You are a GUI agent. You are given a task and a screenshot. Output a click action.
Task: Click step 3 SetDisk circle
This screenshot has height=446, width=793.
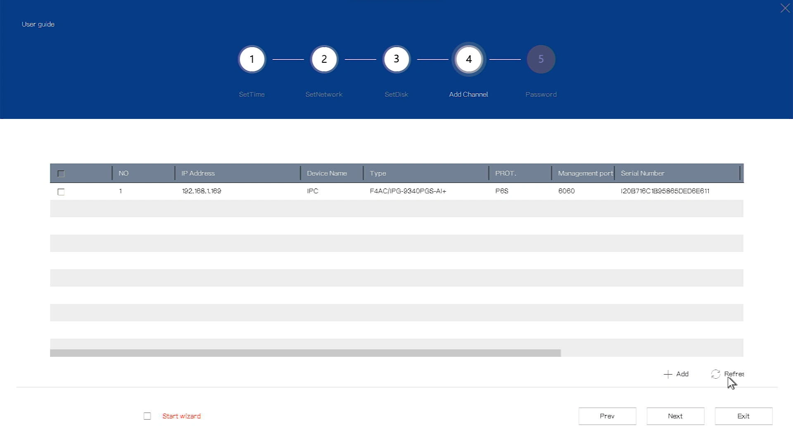(396, 59)
